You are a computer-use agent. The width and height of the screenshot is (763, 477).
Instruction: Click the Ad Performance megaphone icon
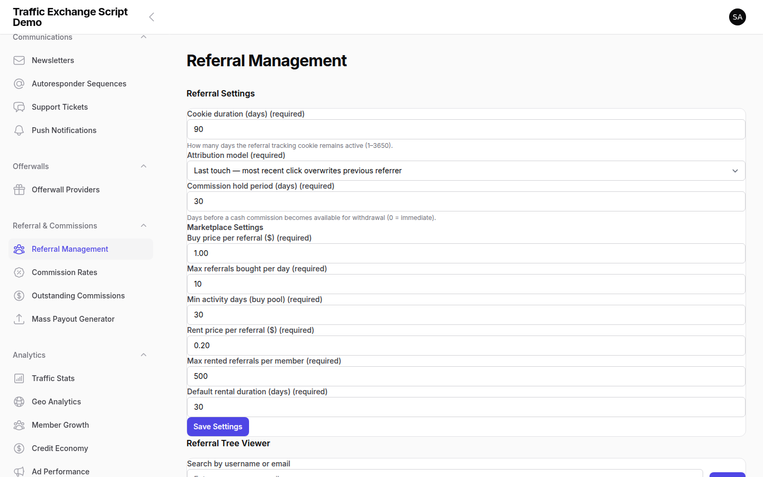19,471
